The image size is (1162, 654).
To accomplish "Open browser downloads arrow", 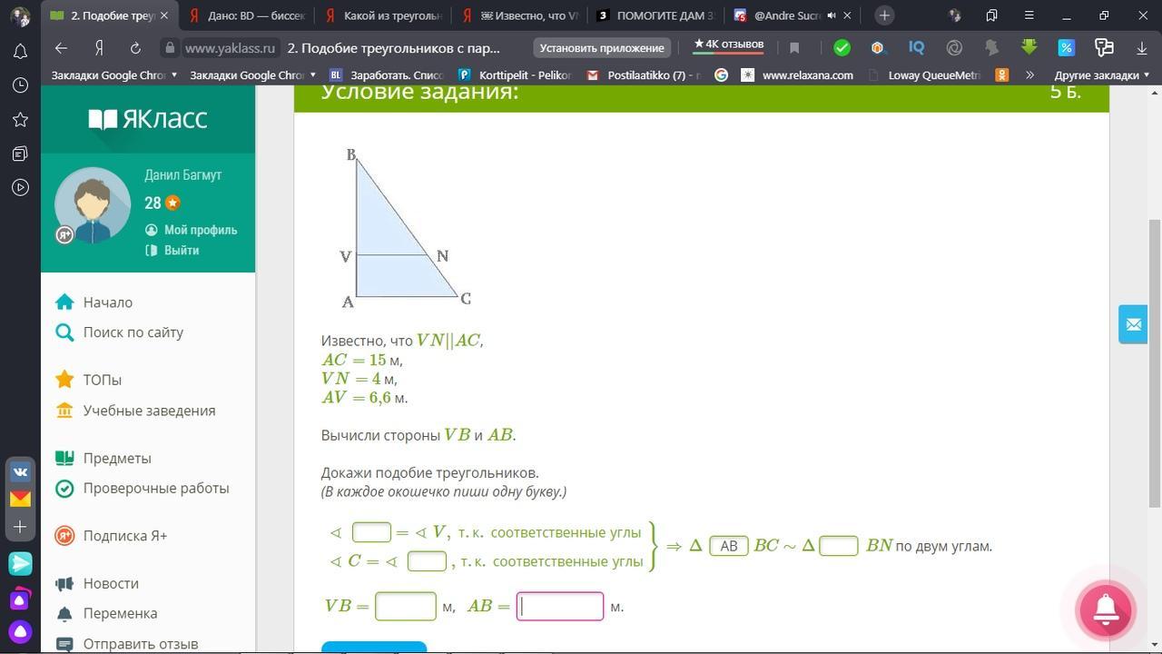I will 1142,48.
